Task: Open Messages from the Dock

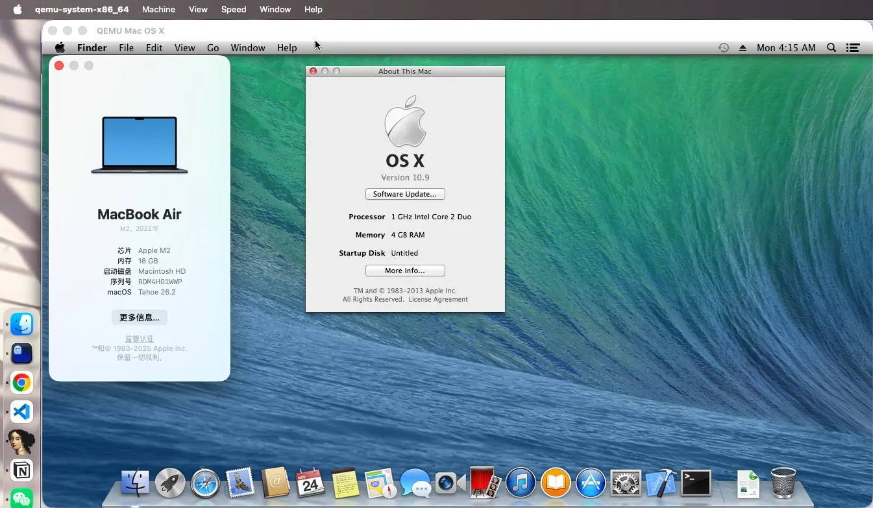Action: pyautogui.click(x=415, y=483)
